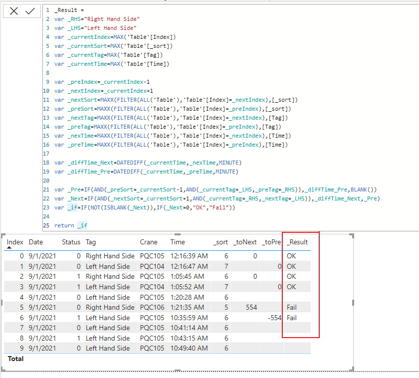This screenshot has width=419, height=378.
Task: Click editor line 18 with _diffTime_Next
Action: point(148,163)
